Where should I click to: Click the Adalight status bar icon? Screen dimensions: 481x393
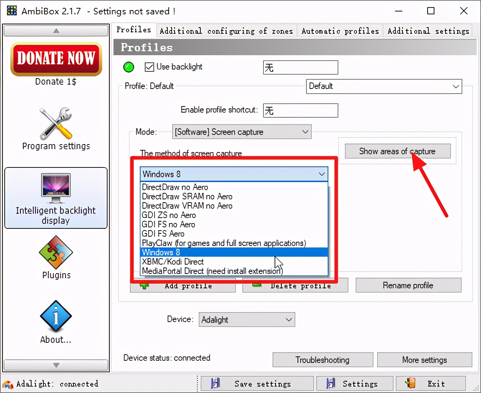pos(8,384)
